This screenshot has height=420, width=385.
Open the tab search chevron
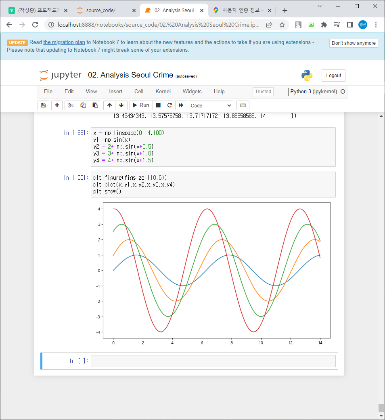(x=319, y=6)
